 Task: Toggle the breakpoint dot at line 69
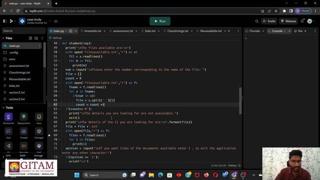[x=49, y=135]
